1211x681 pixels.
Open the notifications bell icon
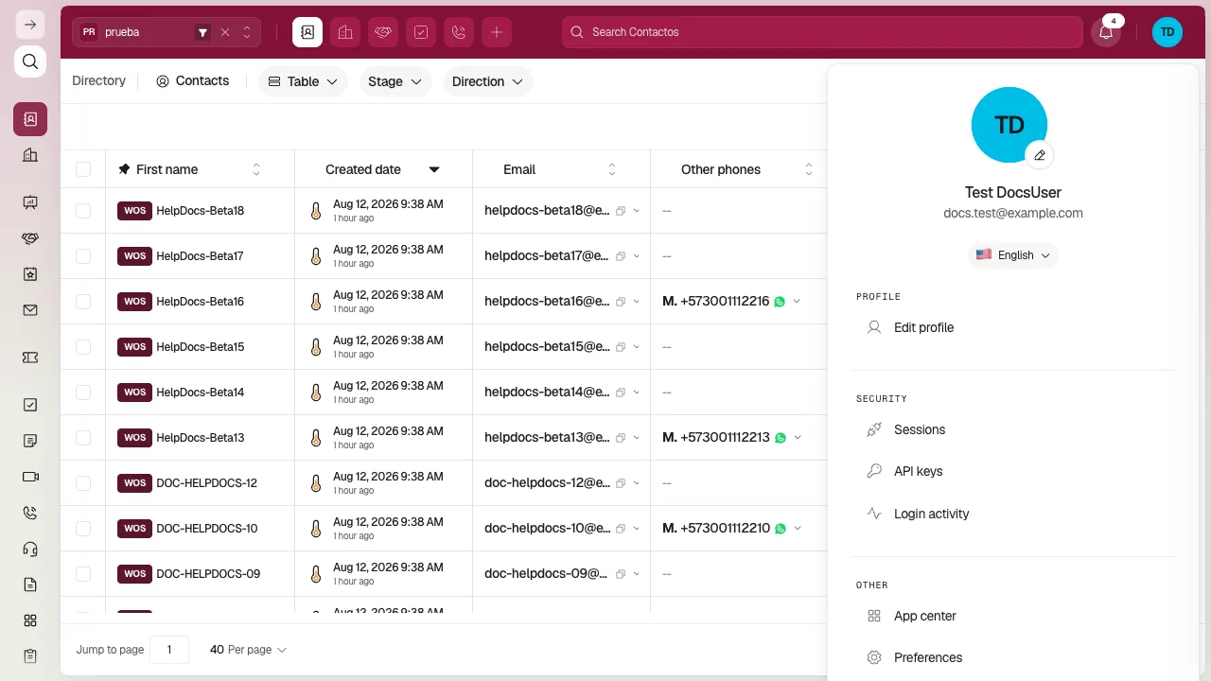click(x=1106, y=32)
